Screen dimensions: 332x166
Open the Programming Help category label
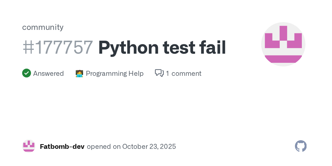[115, 73]
